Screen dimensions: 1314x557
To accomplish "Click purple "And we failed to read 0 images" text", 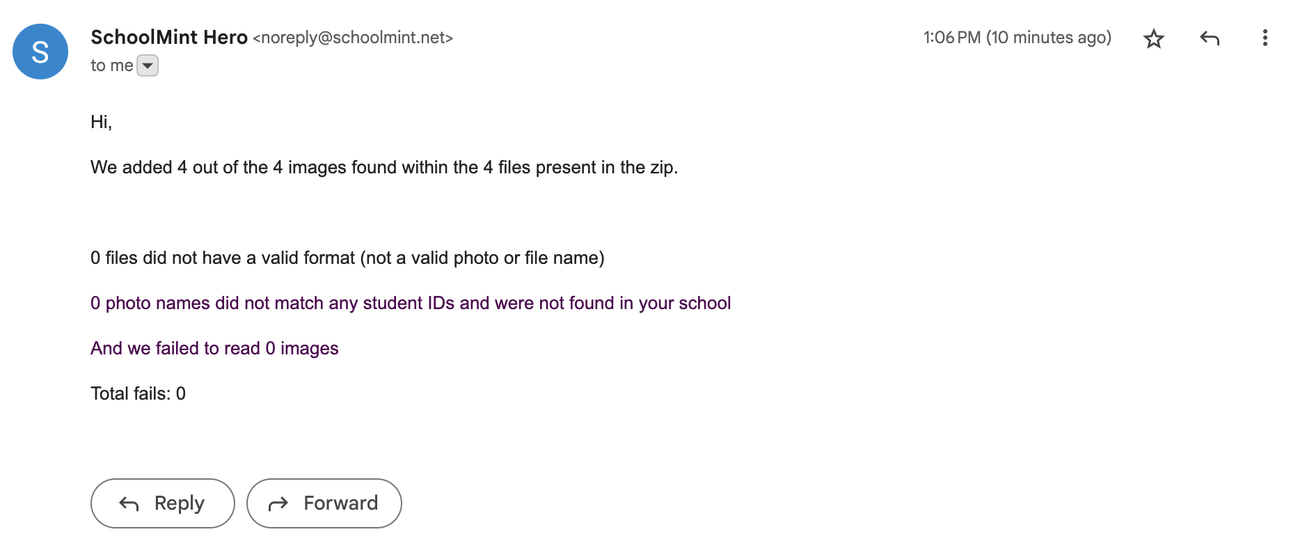I will click(x=214, y=349).
